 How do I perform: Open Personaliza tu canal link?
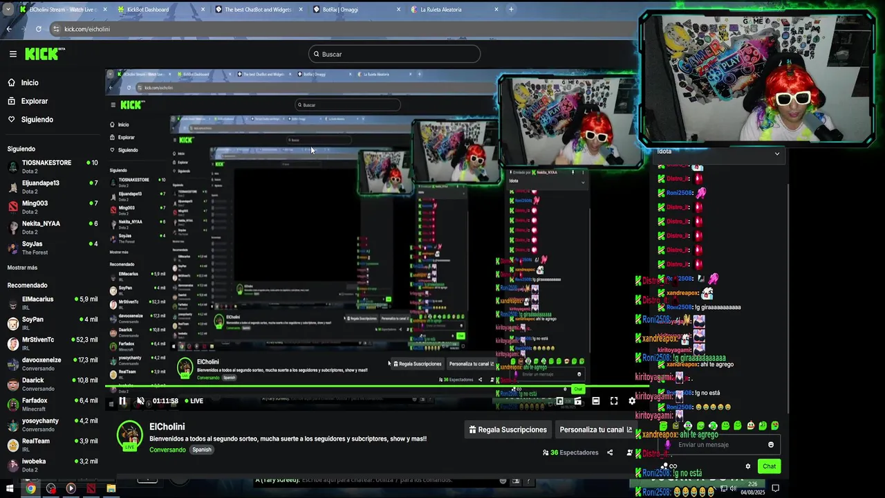(x=595, y=430)
